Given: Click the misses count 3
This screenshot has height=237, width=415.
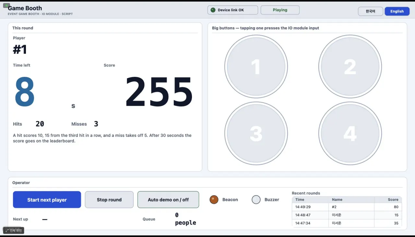Looking at the screenshot, I should [x=96, y=124].
